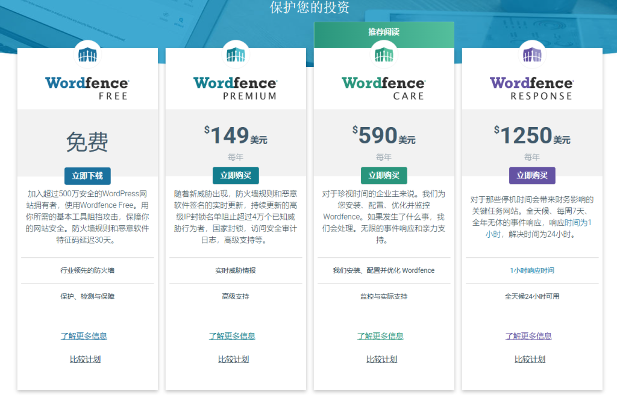Click the Wordfence Response shield icon
617x395 pixels.
pos(532,54)
